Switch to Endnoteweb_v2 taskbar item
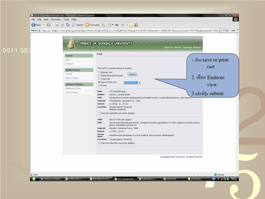The width and height of the screenshot is (265, 199). pyautogui.click(x=149, y=179)
